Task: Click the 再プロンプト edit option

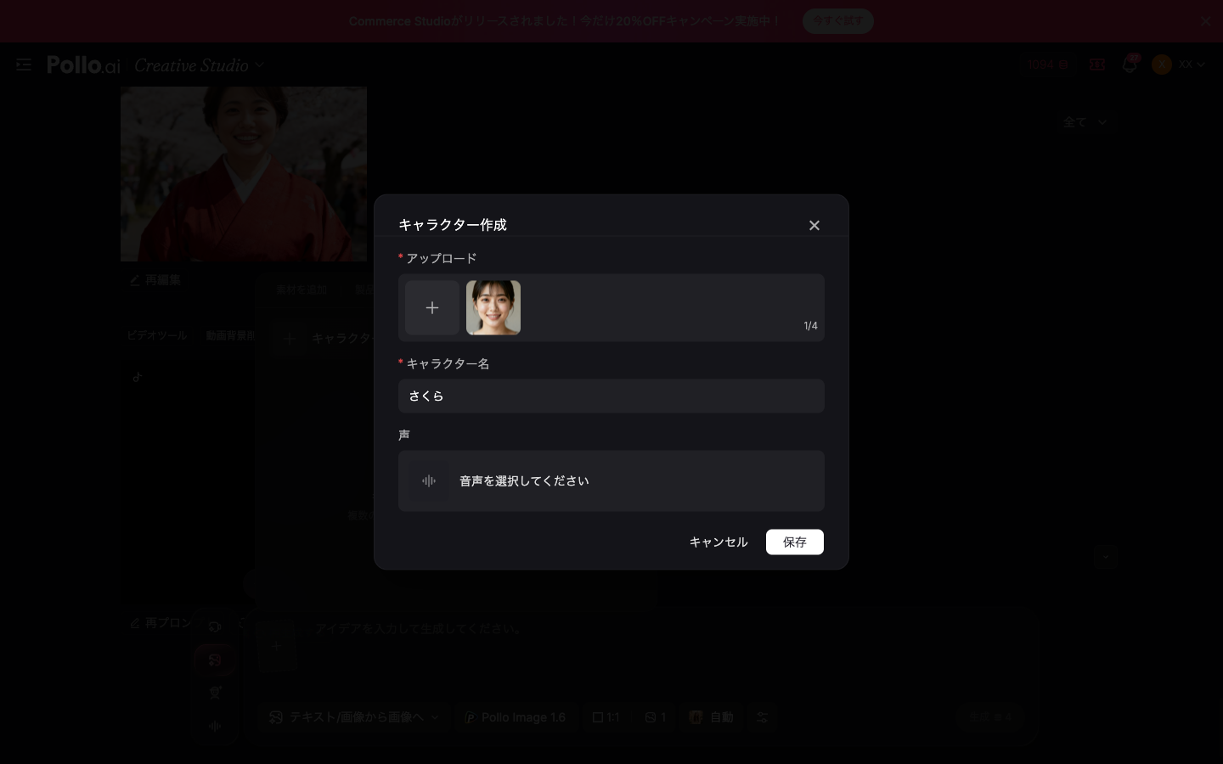Action: click(x=161, y=623)
